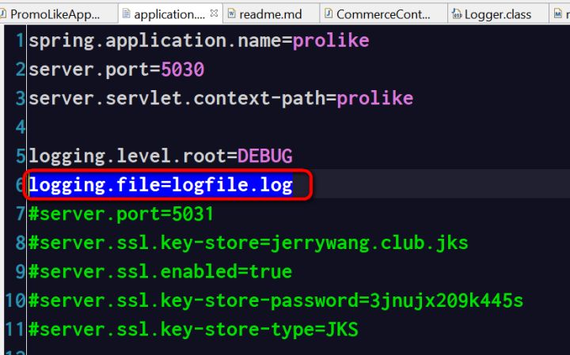Viewport: 570px width, 355px height.
Task: Click the #server.ssl.key-store=jerrywang.club.jks line
Action: point(249,243)
